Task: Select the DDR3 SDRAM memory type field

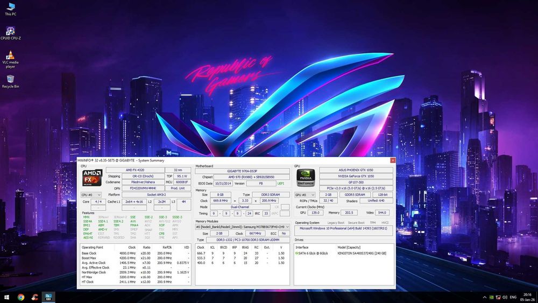Action: tap(271, 195)
